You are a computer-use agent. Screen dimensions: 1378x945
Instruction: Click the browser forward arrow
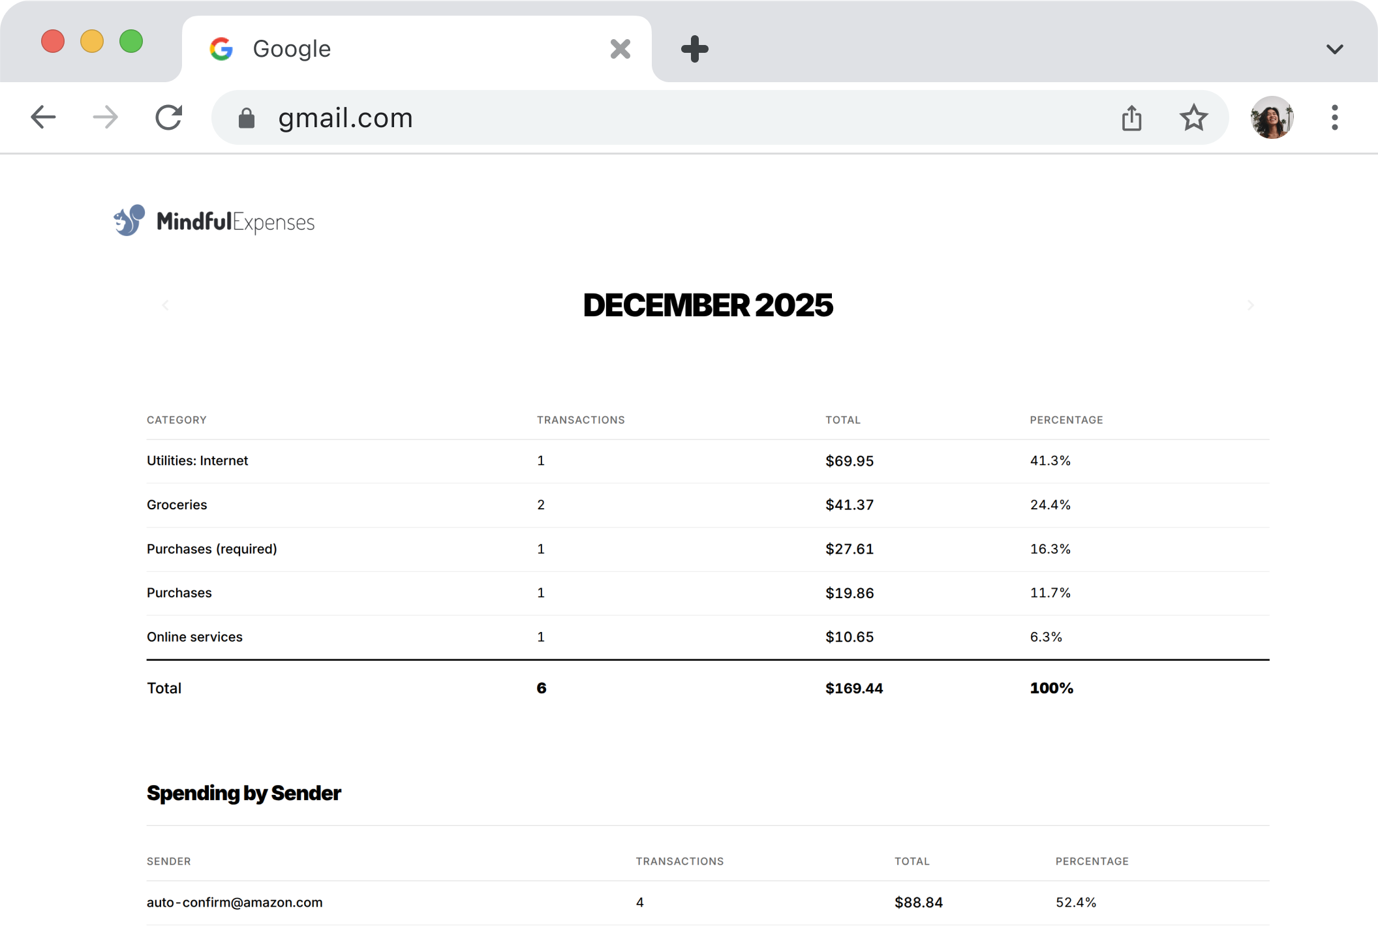[x=105, y=117]
